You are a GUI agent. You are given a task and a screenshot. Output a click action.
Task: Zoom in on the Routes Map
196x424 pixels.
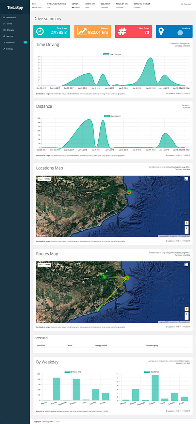[x=187, y=314]
